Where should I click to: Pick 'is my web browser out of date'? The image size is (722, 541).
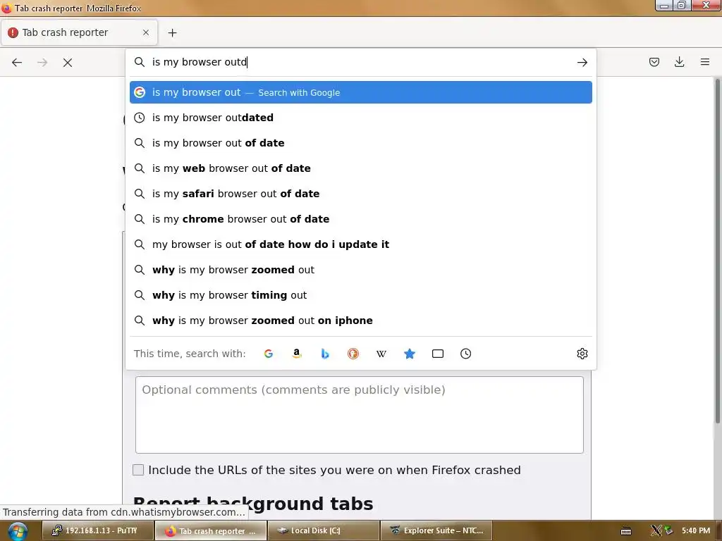[x=360, y=168]
